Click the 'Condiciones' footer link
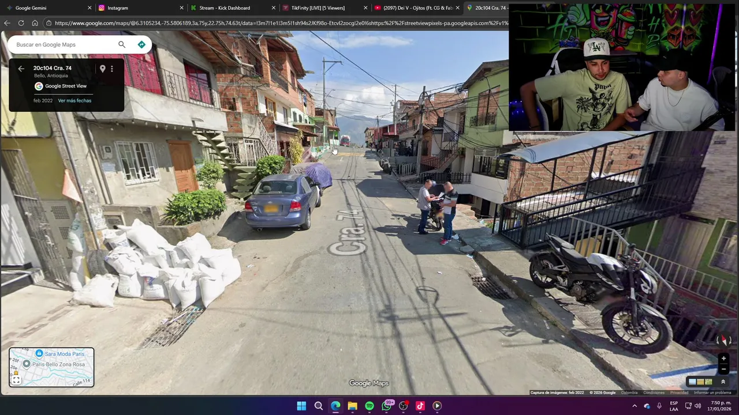The image size is (739, 415). point(654,393)
